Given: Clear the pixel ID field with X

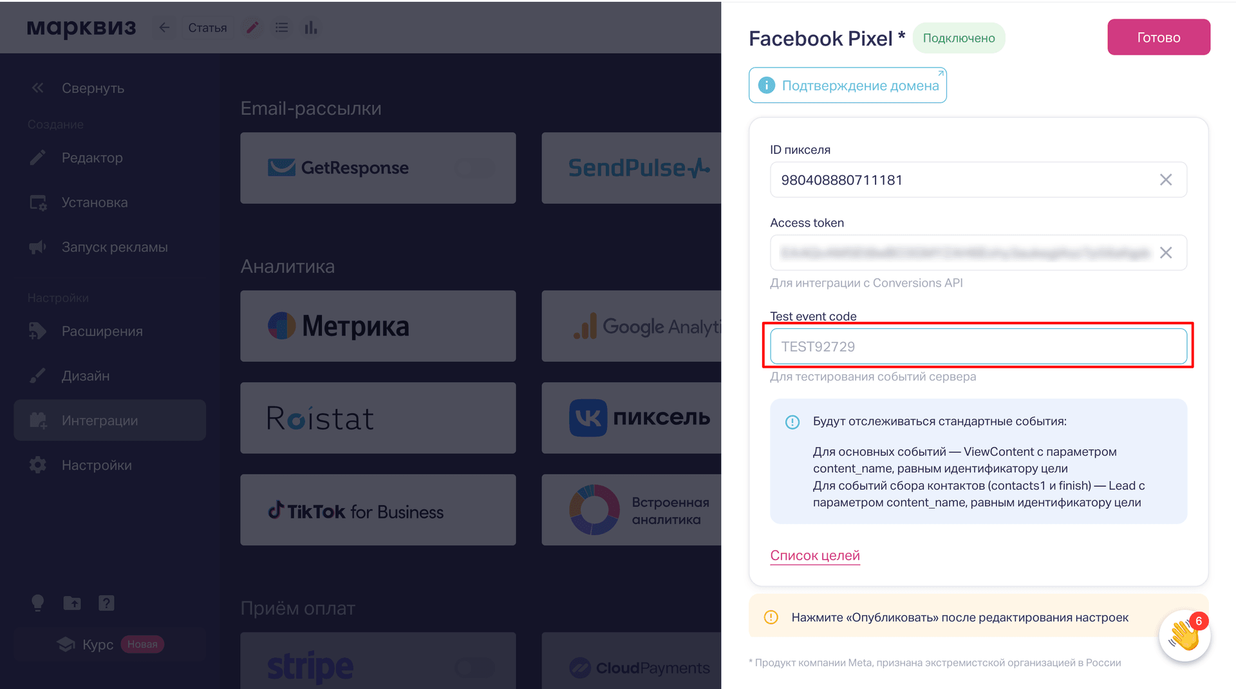Looking at the screenshot, I should pyautogui.click(x=1166, y=180).
